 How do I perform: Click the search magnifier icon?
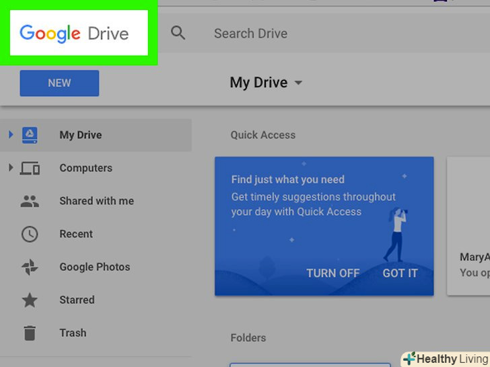(178, 33)
